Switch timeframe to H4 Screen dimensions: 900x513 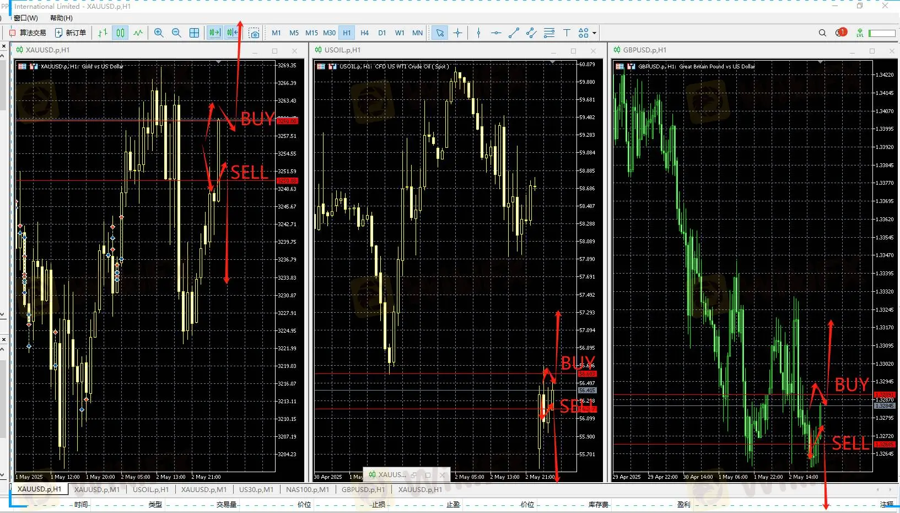[x=364, y=33]
